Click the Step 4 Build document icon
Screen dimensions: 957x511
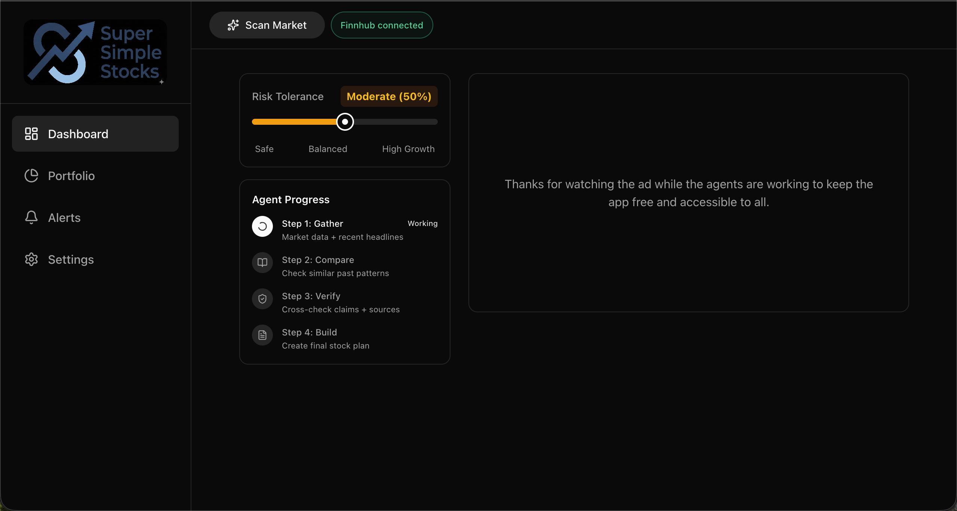(262, 335)
